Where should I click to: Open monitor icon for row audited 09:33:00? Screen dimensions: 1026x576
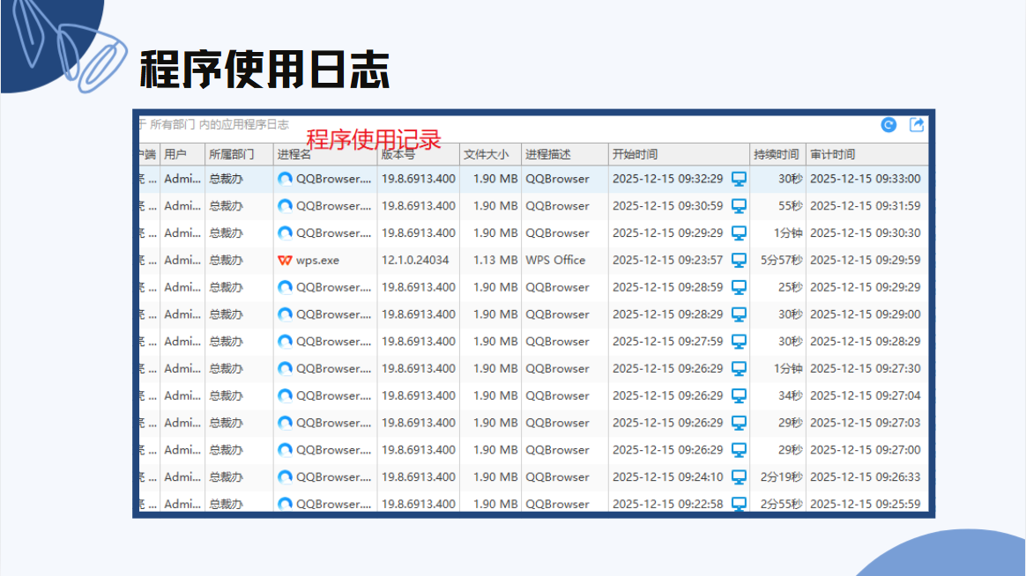(x=739, y=179)
